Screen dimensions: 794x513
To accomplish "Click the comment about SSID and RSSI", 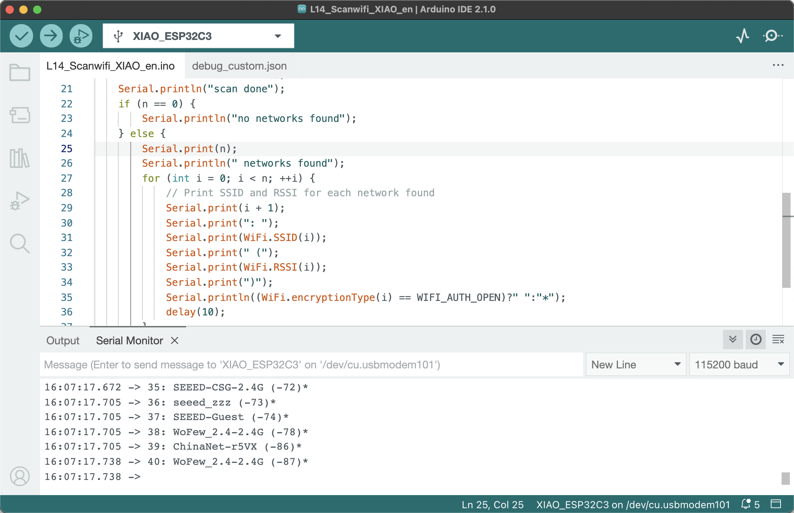I will tap(300, 193).
